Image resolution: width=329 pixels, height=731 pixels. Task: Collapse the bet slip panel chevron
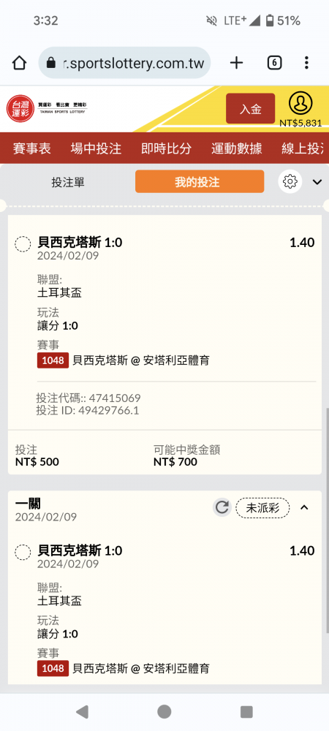click(317, 182)
